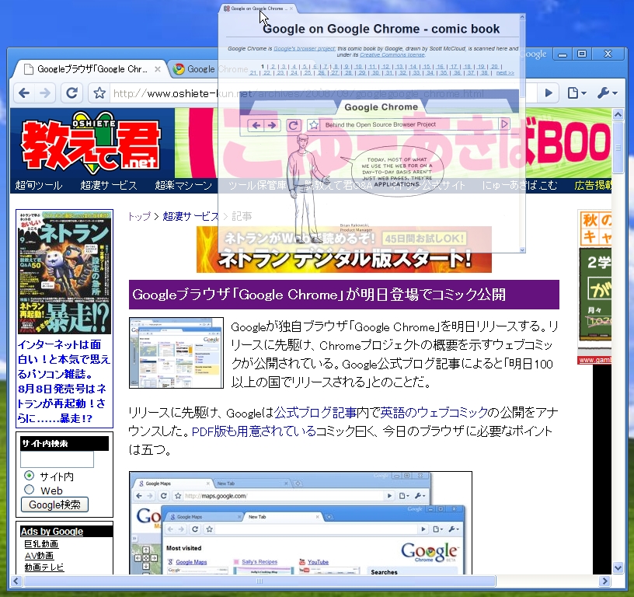Click the vertical scrollbar thumb

tap(618, 148)
